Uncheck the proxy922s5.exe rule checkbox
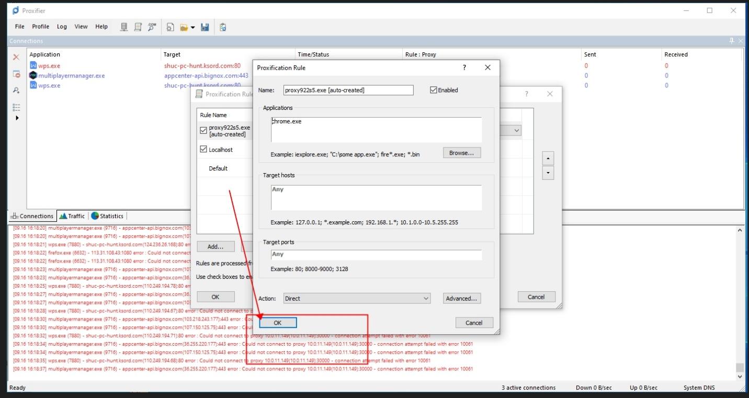The image size is (749, 398). click(x=203, y=131)
